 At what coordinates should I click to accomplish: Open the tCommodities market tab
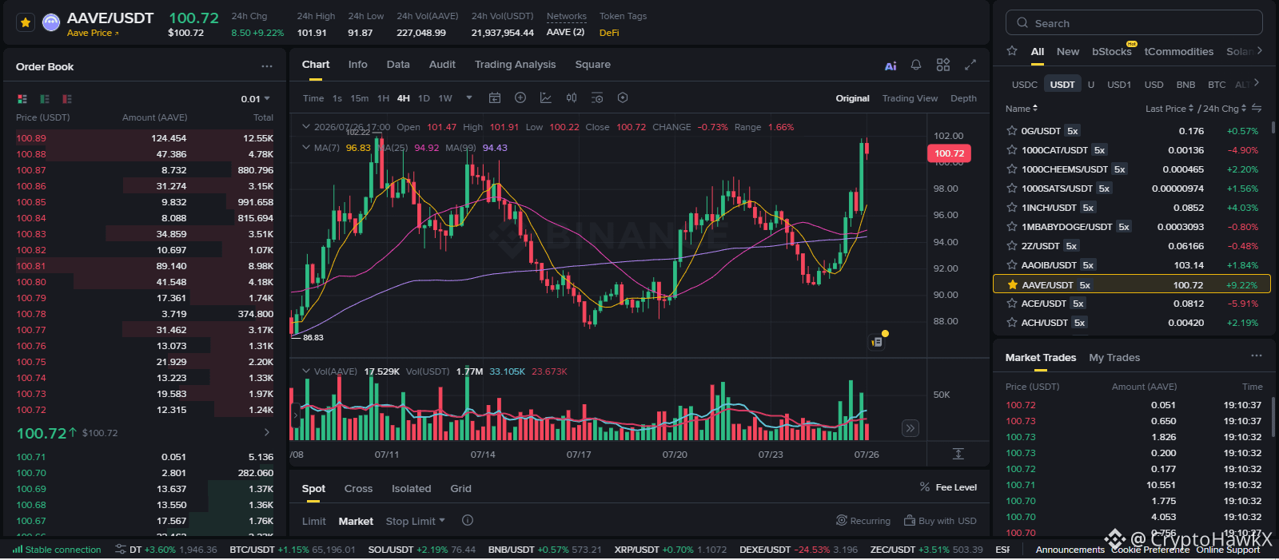[1178, 51]
